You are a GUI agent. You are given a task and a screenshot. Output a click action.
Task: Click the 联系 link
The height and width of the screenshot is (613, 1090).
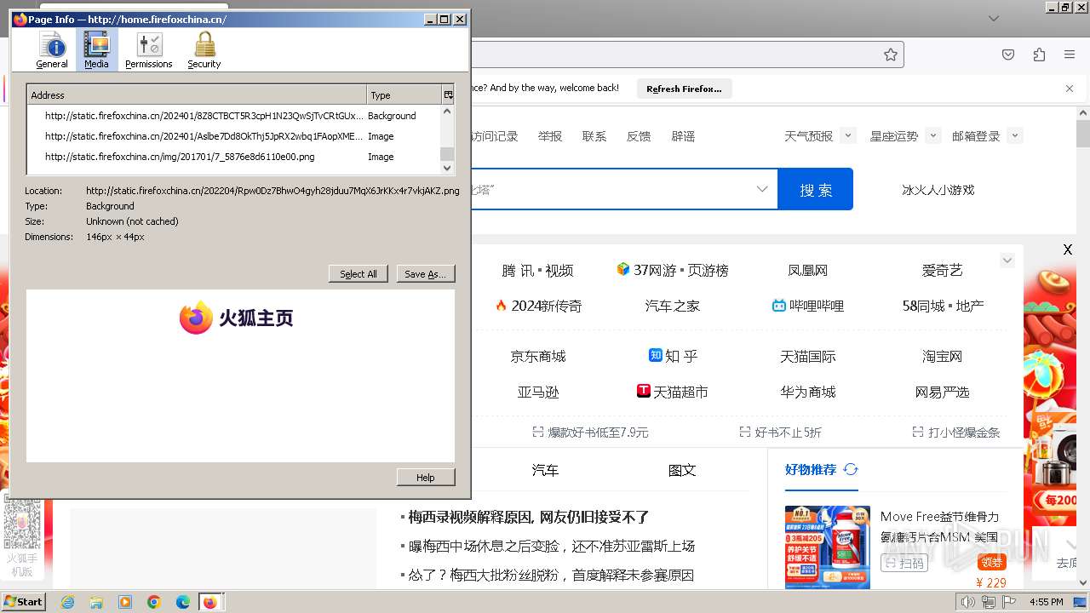(594, 136)
